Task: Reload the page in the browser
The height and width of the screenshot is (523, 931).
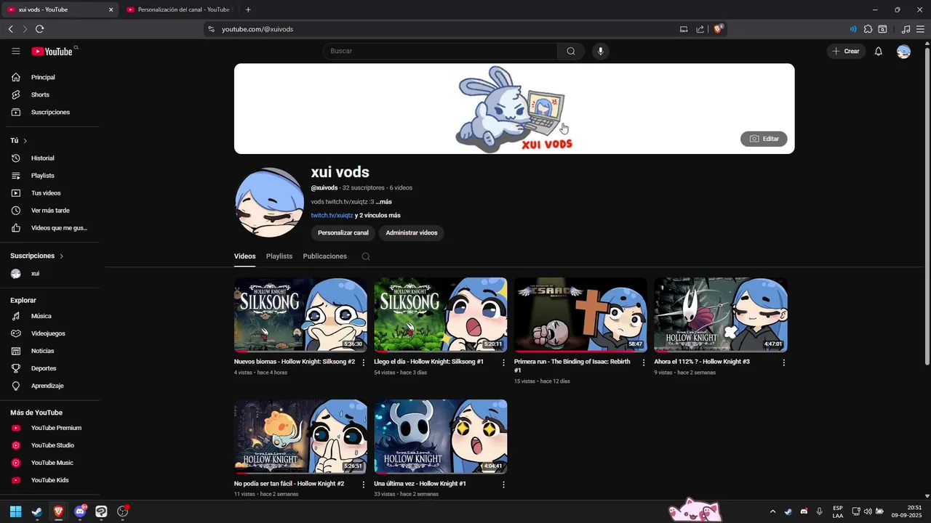Action: [39, 29]
